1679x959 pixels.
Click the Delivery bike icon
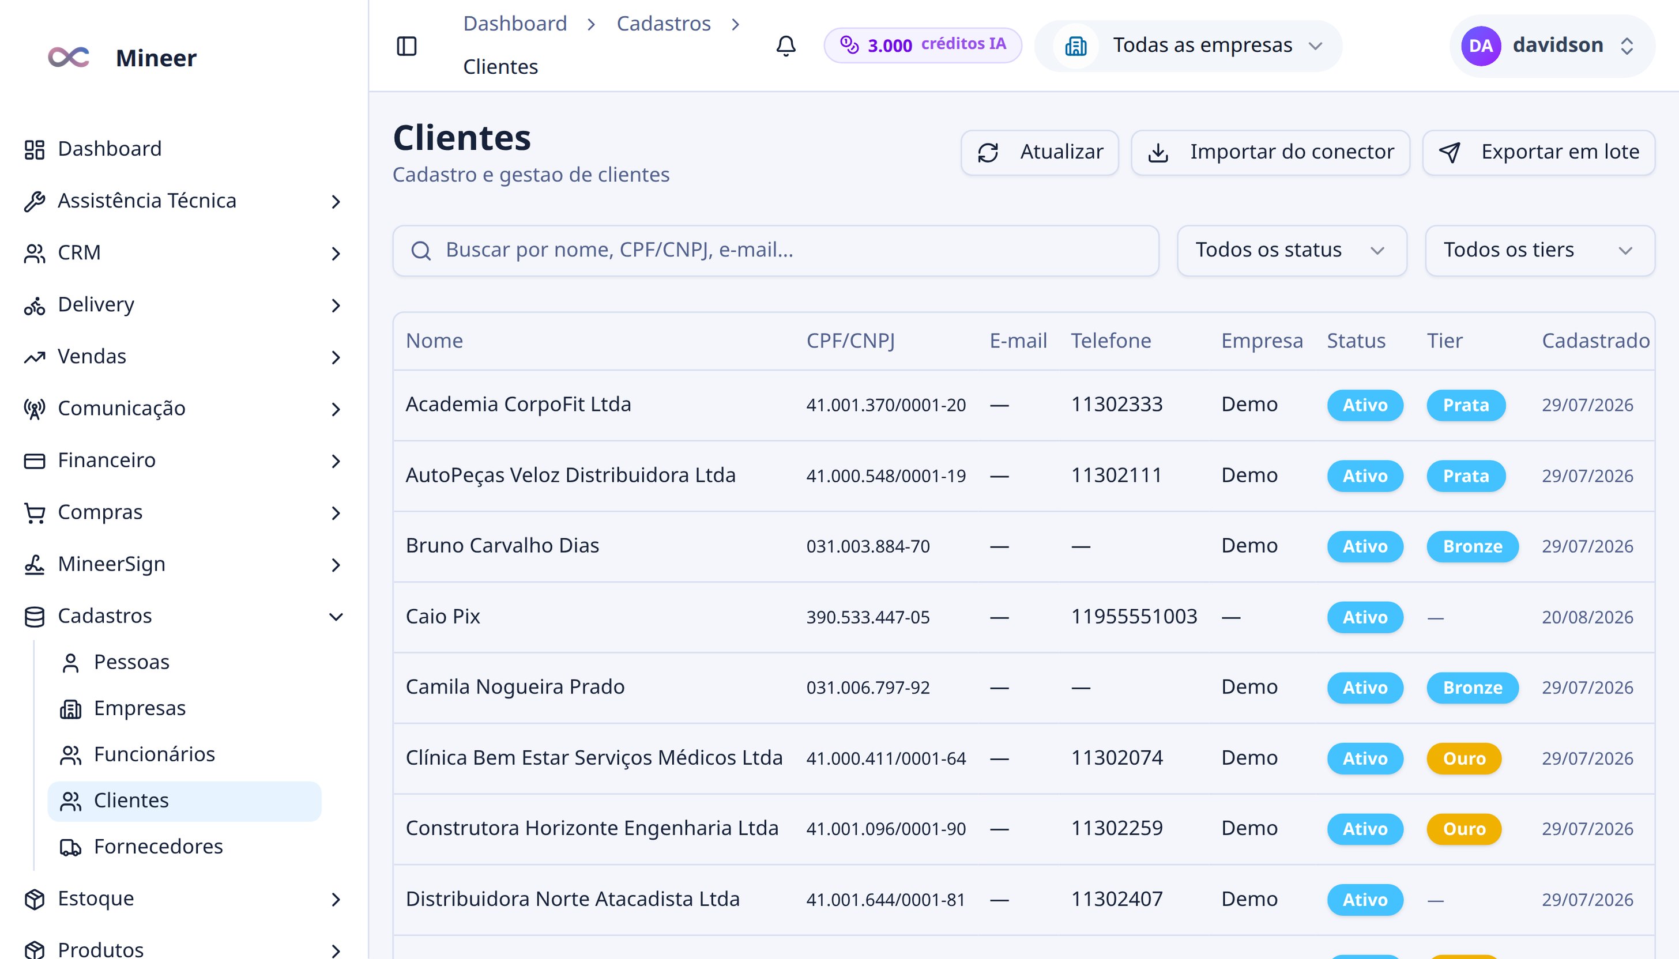pos(34,305)
